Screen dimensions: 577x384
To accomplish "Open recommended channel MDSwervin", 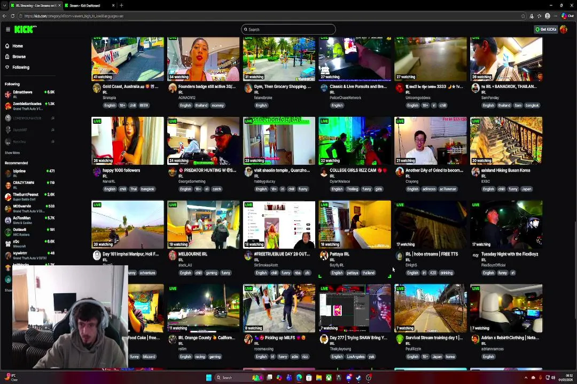I will [x=29, y=208].
